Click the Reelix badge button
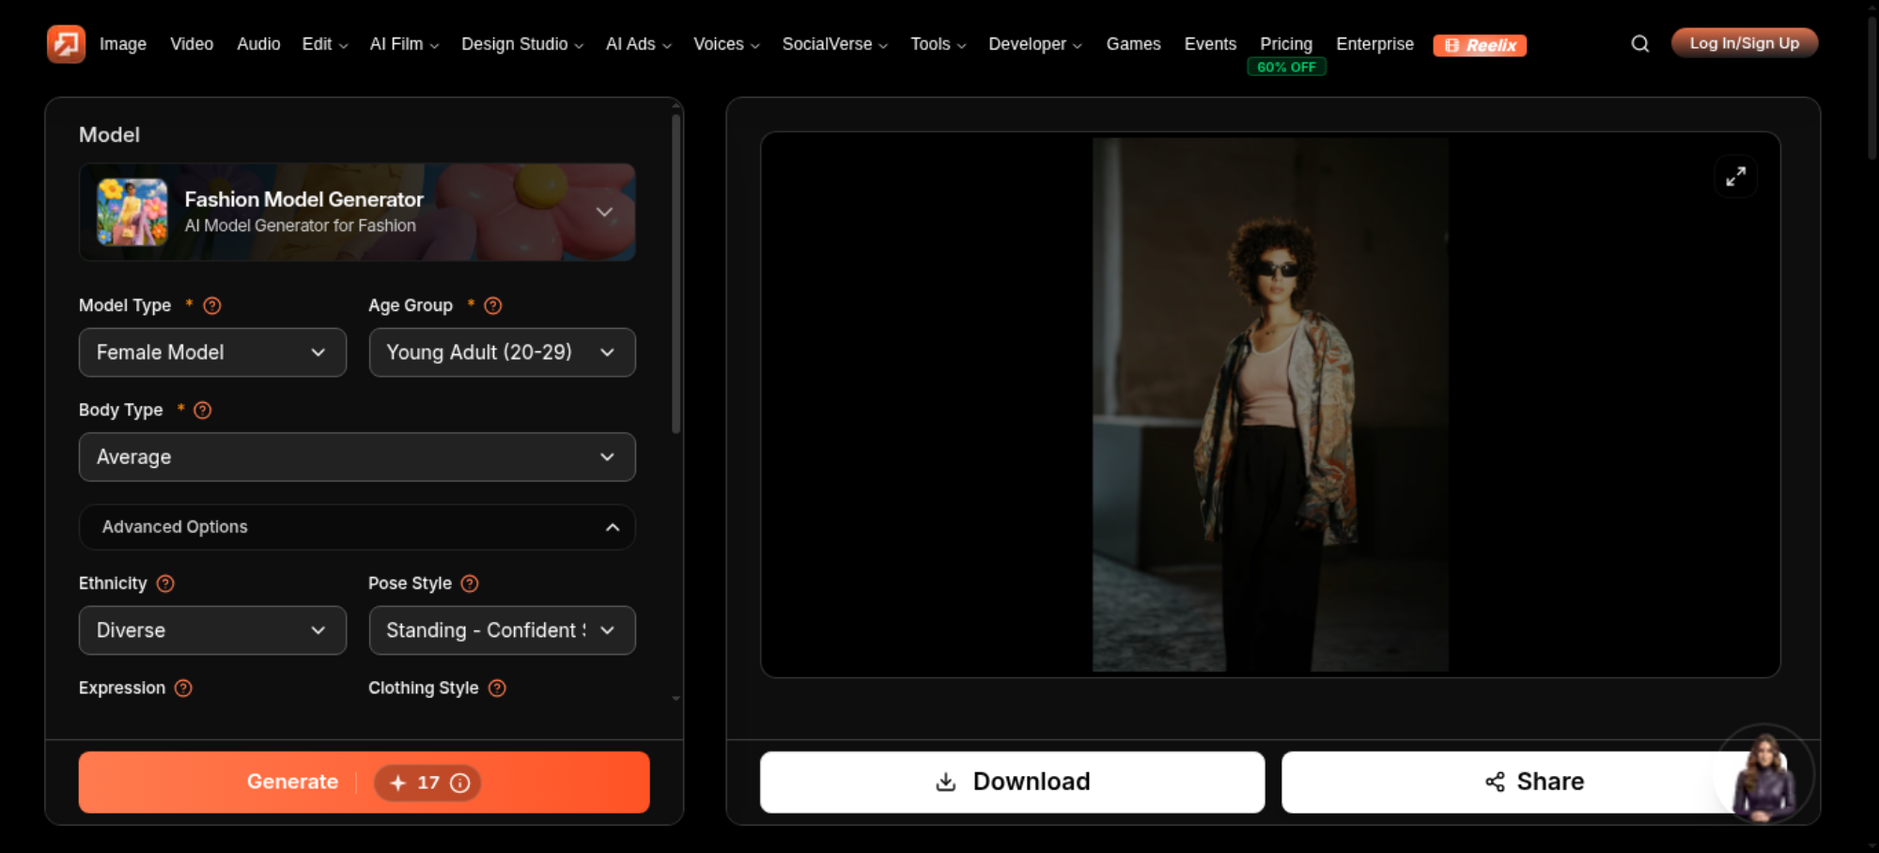 coord(1480,45)
